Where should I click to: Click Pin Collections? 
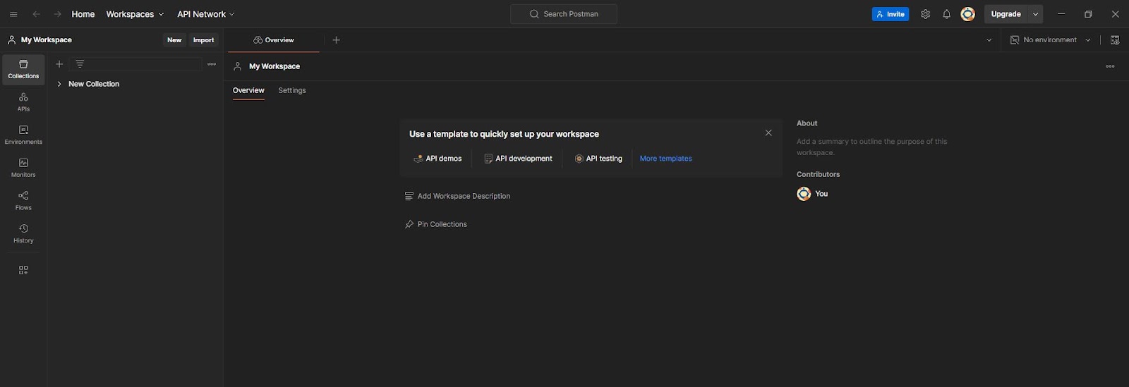(x=435, y=224)
